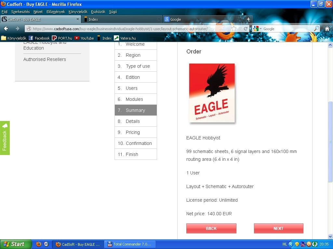333x249 pixels.
Task: Click the License period: Unlimited text
Action: (212, 200)
